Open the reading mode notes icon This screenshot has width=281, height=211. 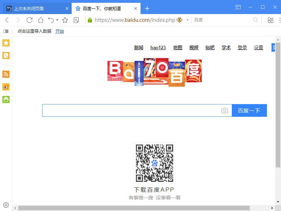[x=76, y=20]
